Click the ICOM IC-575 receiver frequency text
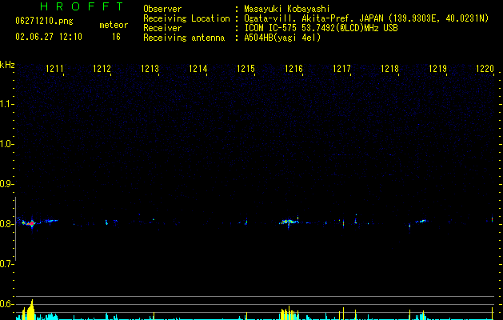Screen dimensions: 503x320 [x=321, y=28]
